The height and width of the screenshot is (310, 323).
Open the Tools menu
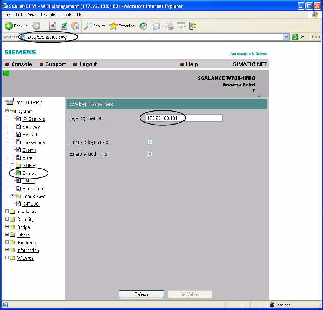tap(67, 14)
